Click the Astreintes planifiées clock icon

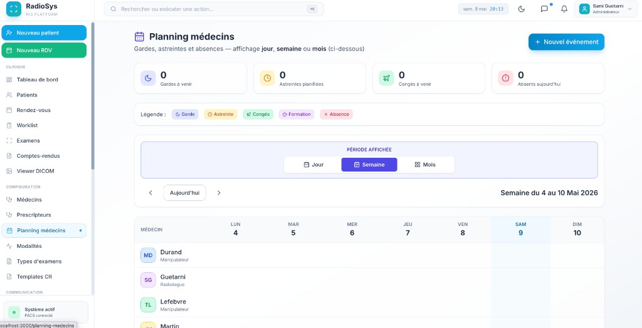point(267,78)
